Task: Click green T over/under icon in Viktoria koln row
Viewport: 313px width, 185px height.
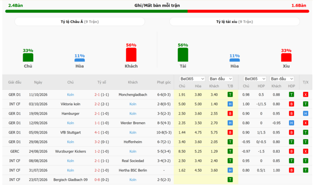Action: click(306, 104)
